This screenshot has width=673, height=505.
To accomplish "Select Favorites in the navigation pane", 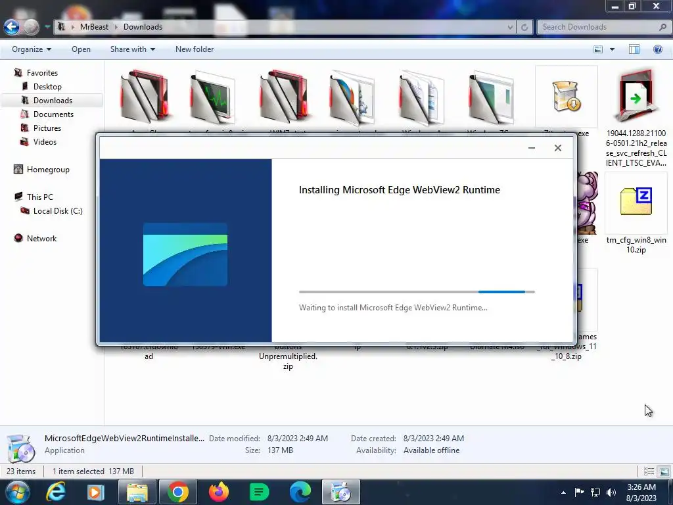I will pos(42,73).
